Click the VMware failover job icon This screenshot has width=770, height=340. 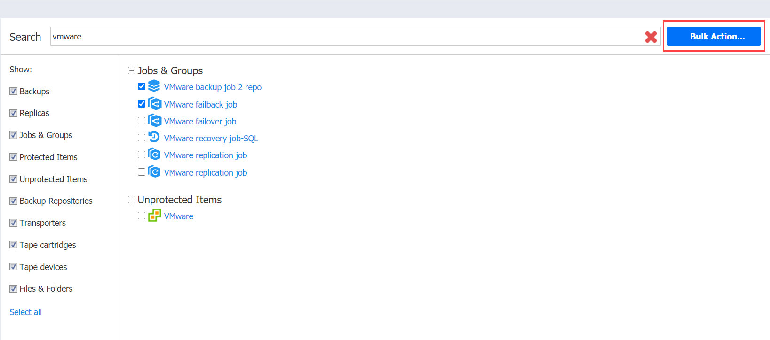point(154,120)
